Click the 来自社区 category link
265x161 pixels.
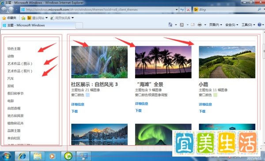(14, 138)
